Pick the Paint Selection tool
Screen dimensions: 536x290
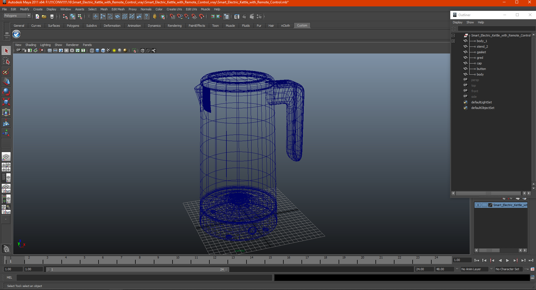pyautogui.click(x=6, y=71)
